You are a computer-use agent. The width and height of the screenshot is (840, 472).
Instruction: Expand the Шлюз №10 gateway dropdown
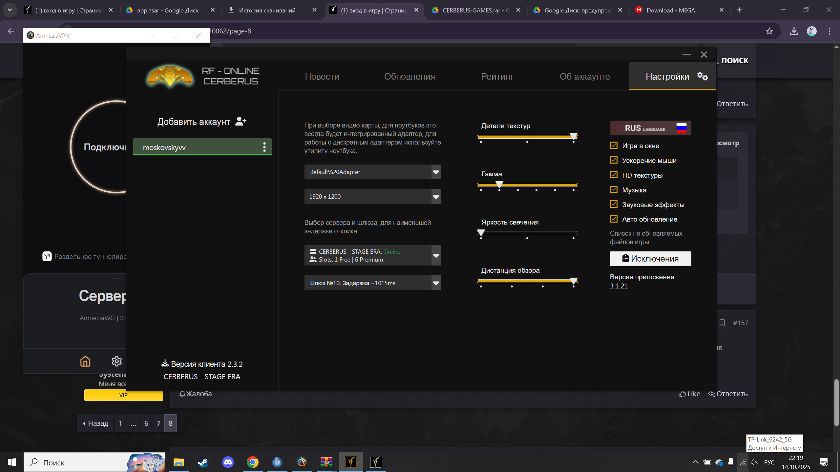436,283
